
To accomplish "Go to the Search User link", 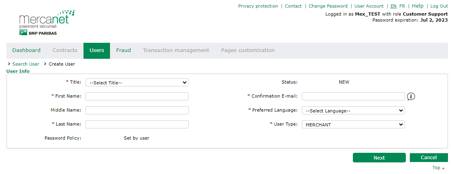I will click(x=26, y=64).
